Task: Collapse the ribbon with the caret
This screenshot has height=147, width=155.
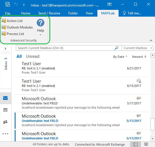Action: [x=151, y=40]
